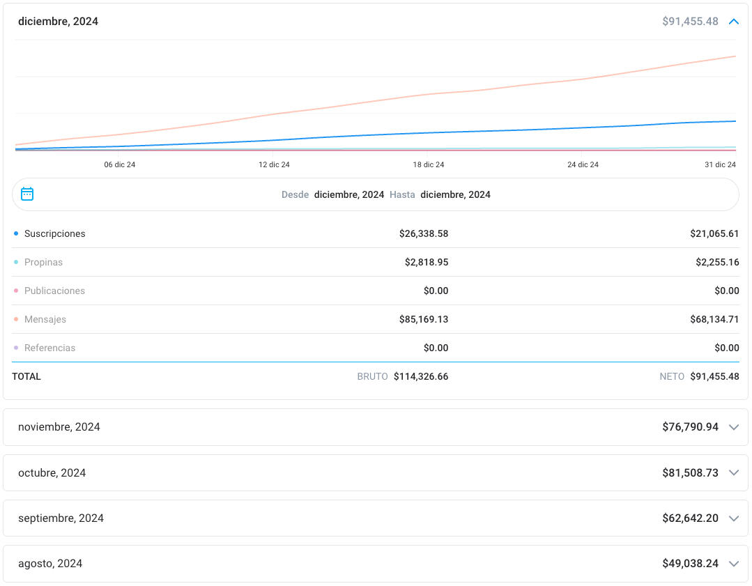This screenshot has width=752, height=586.
Task: Open the septiembre, 2024 earnings row
Action: [375, 518]
